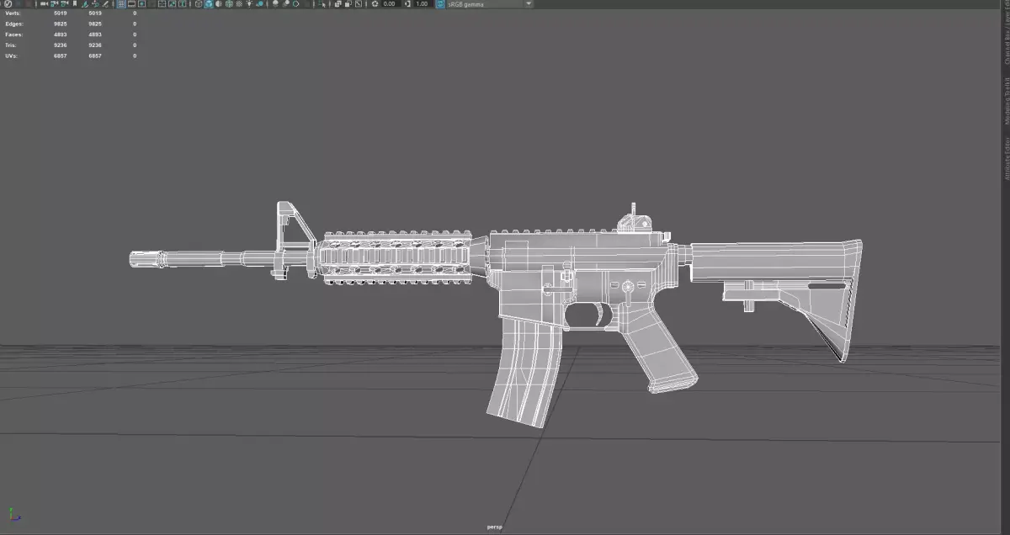Click the Faces label in heads-up display
This screenshot has height=535, width=1010.
coord(14,34)
